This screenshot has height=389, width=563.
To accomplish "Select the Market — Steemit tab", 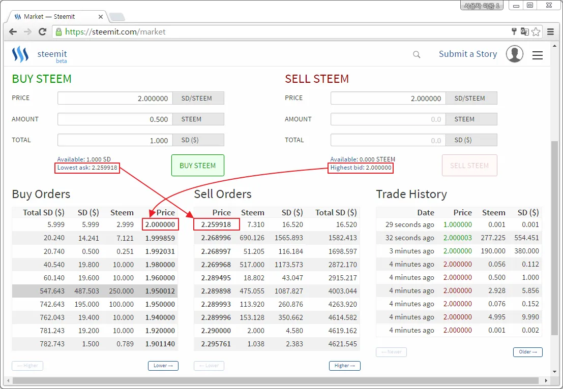I will 57,16.
